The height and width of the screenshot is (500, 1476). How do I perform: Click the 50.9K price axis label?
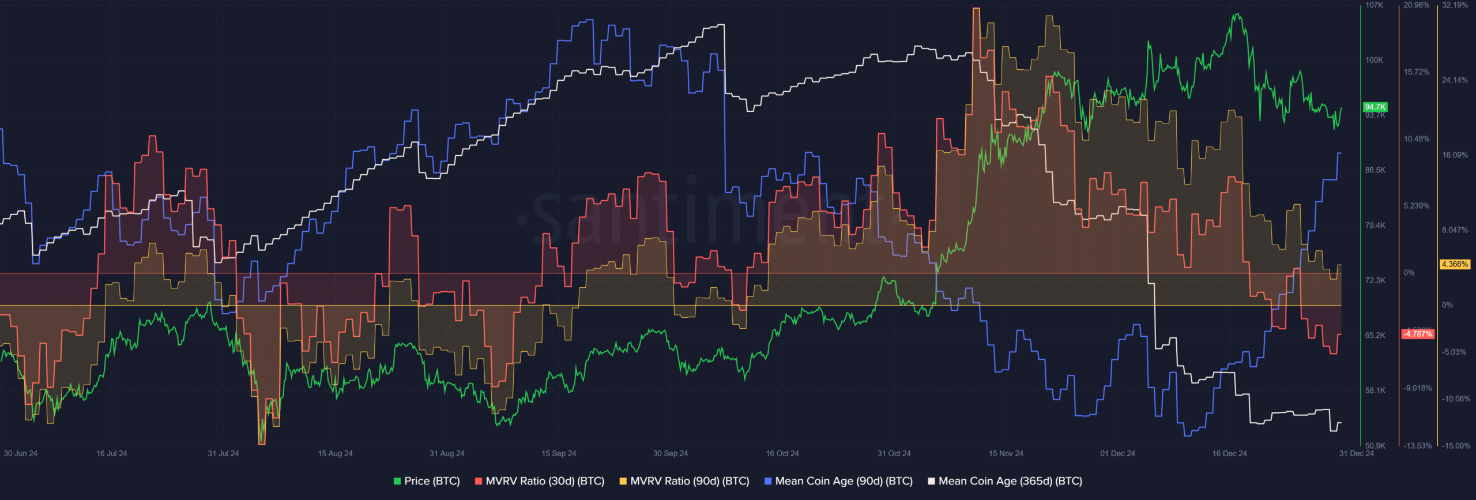[x=1375, y=446]
